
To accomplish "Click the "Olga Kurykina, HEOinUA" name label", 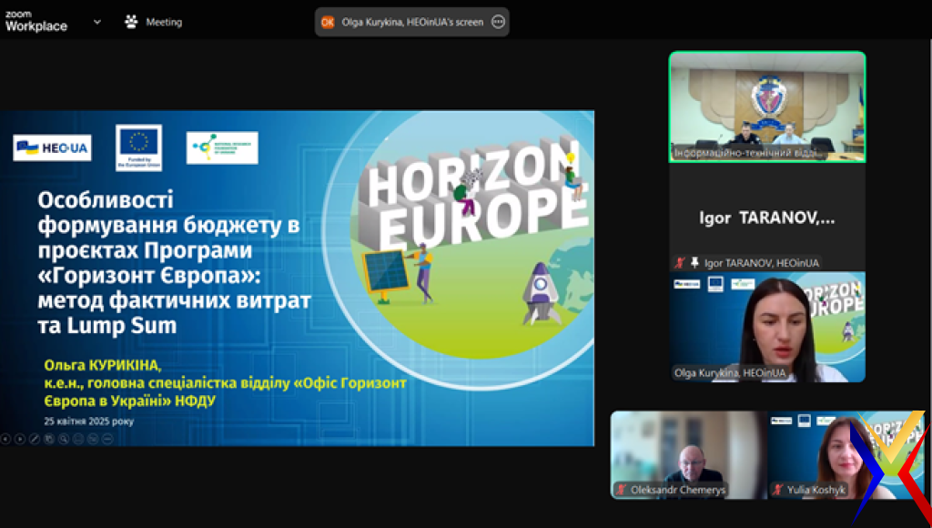I will tap(730, 373).
